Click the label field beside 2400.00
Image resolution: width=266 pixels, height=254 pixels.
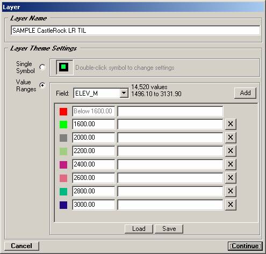click(170, 164)
